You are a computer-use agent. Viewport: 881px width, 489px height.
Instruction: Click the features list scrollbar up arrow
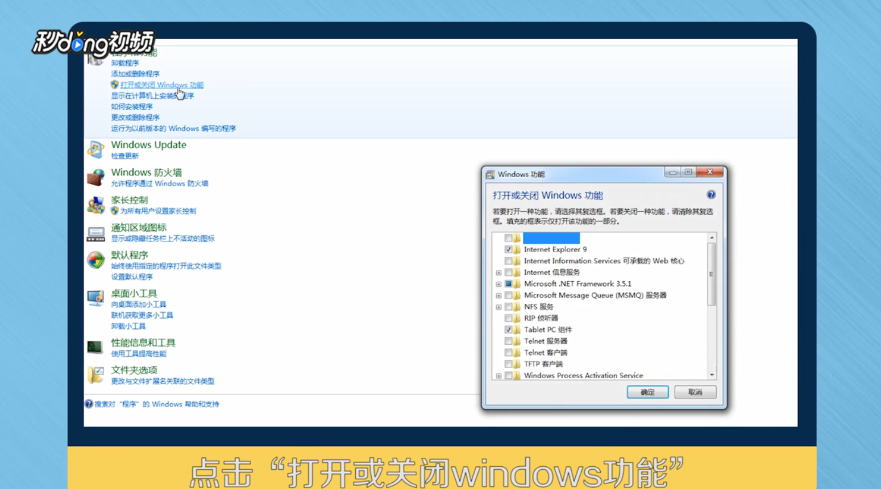pos(712,237)
